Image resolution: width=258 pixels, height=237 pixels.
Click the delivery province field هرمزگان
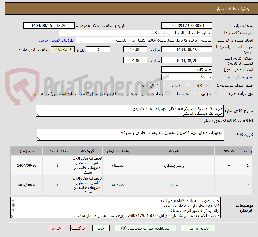tap(187, 70)
